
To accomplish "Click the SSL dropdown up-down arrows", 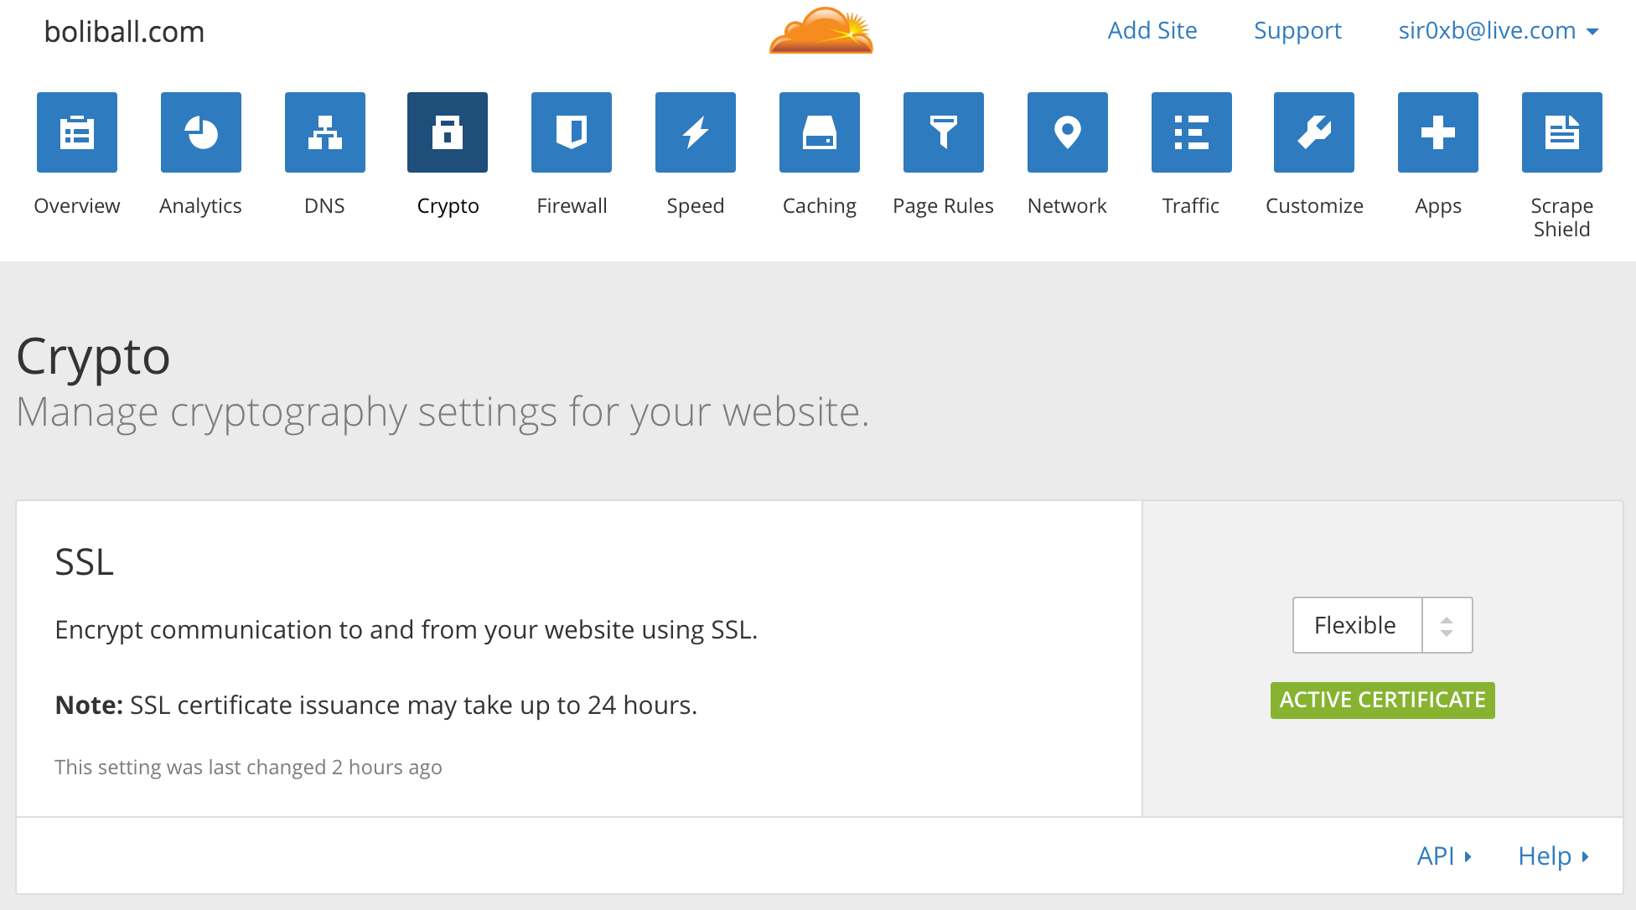I will 1447,625.
